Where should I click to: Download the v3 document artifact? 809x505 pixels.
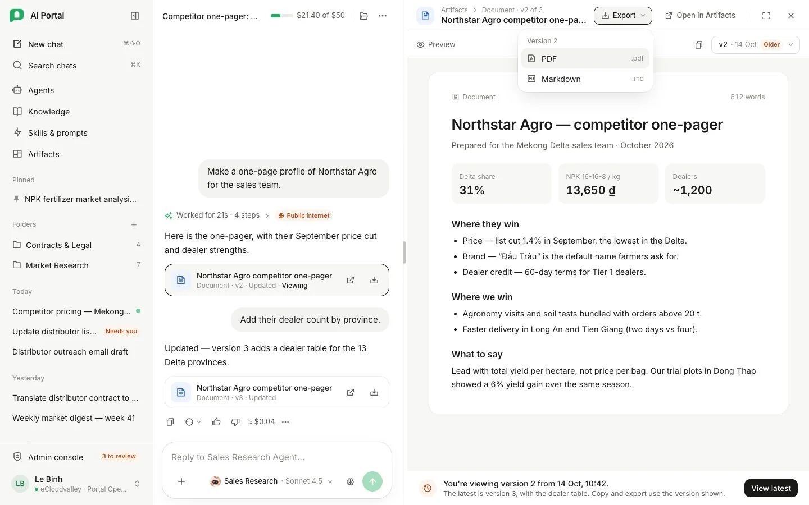tap(374, 392)
